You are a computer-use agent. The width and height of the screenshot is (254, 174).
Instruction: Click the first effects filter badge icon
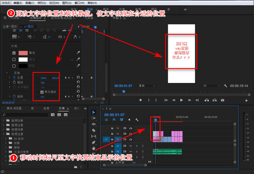(x=52, y=115)
